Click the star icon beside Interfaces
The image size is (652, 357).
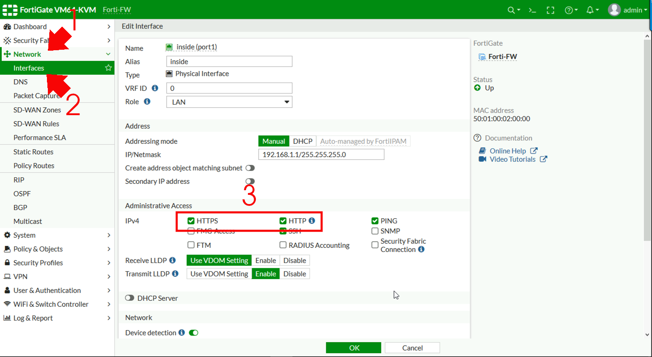tap(108, 68)
